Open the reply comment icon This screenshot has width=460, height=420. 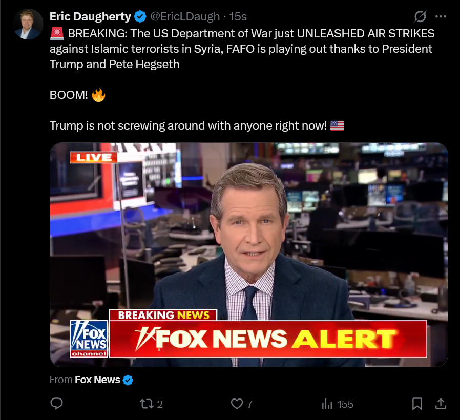click(x=57, y=404)
